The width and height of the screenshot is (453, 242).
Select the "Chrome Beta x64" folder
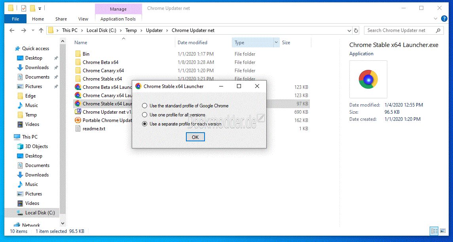tap(100, 62)
